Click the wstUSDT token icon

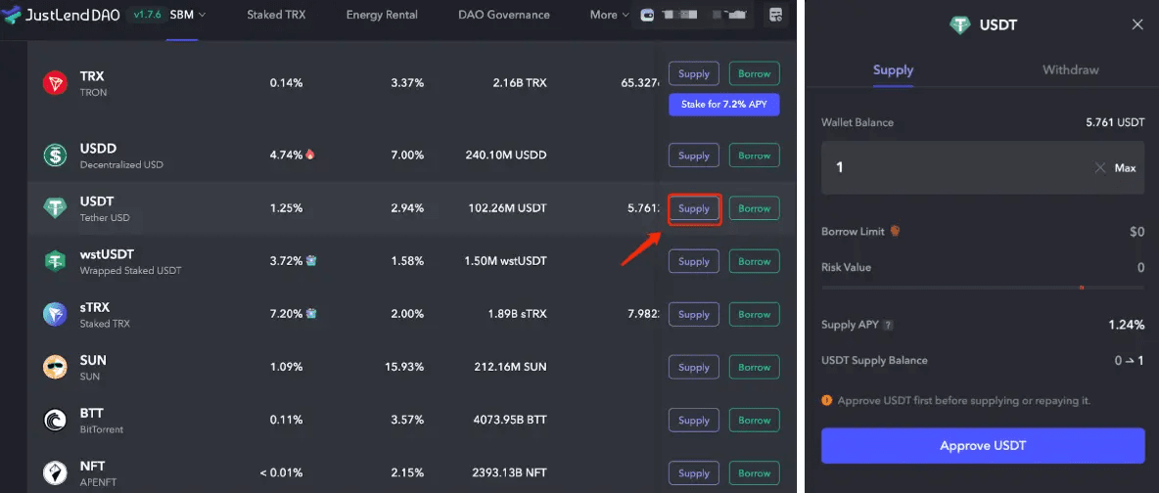coord(56,261)
